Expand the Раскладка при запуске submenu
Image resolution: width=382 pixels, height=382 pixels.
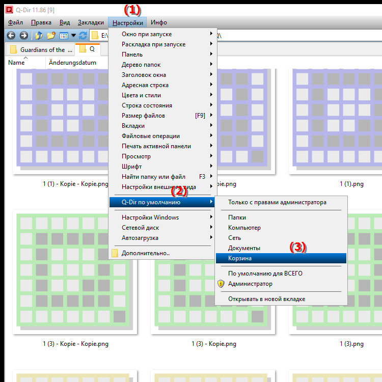(162, 44)
